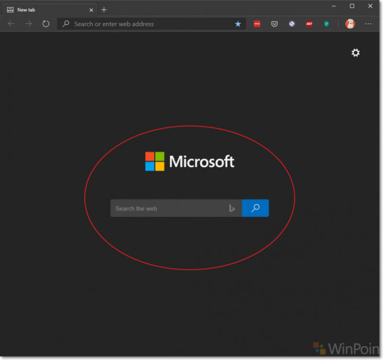
Task: Open page layout settings gear
Action: pyautogui.click(x=356, y=53)
